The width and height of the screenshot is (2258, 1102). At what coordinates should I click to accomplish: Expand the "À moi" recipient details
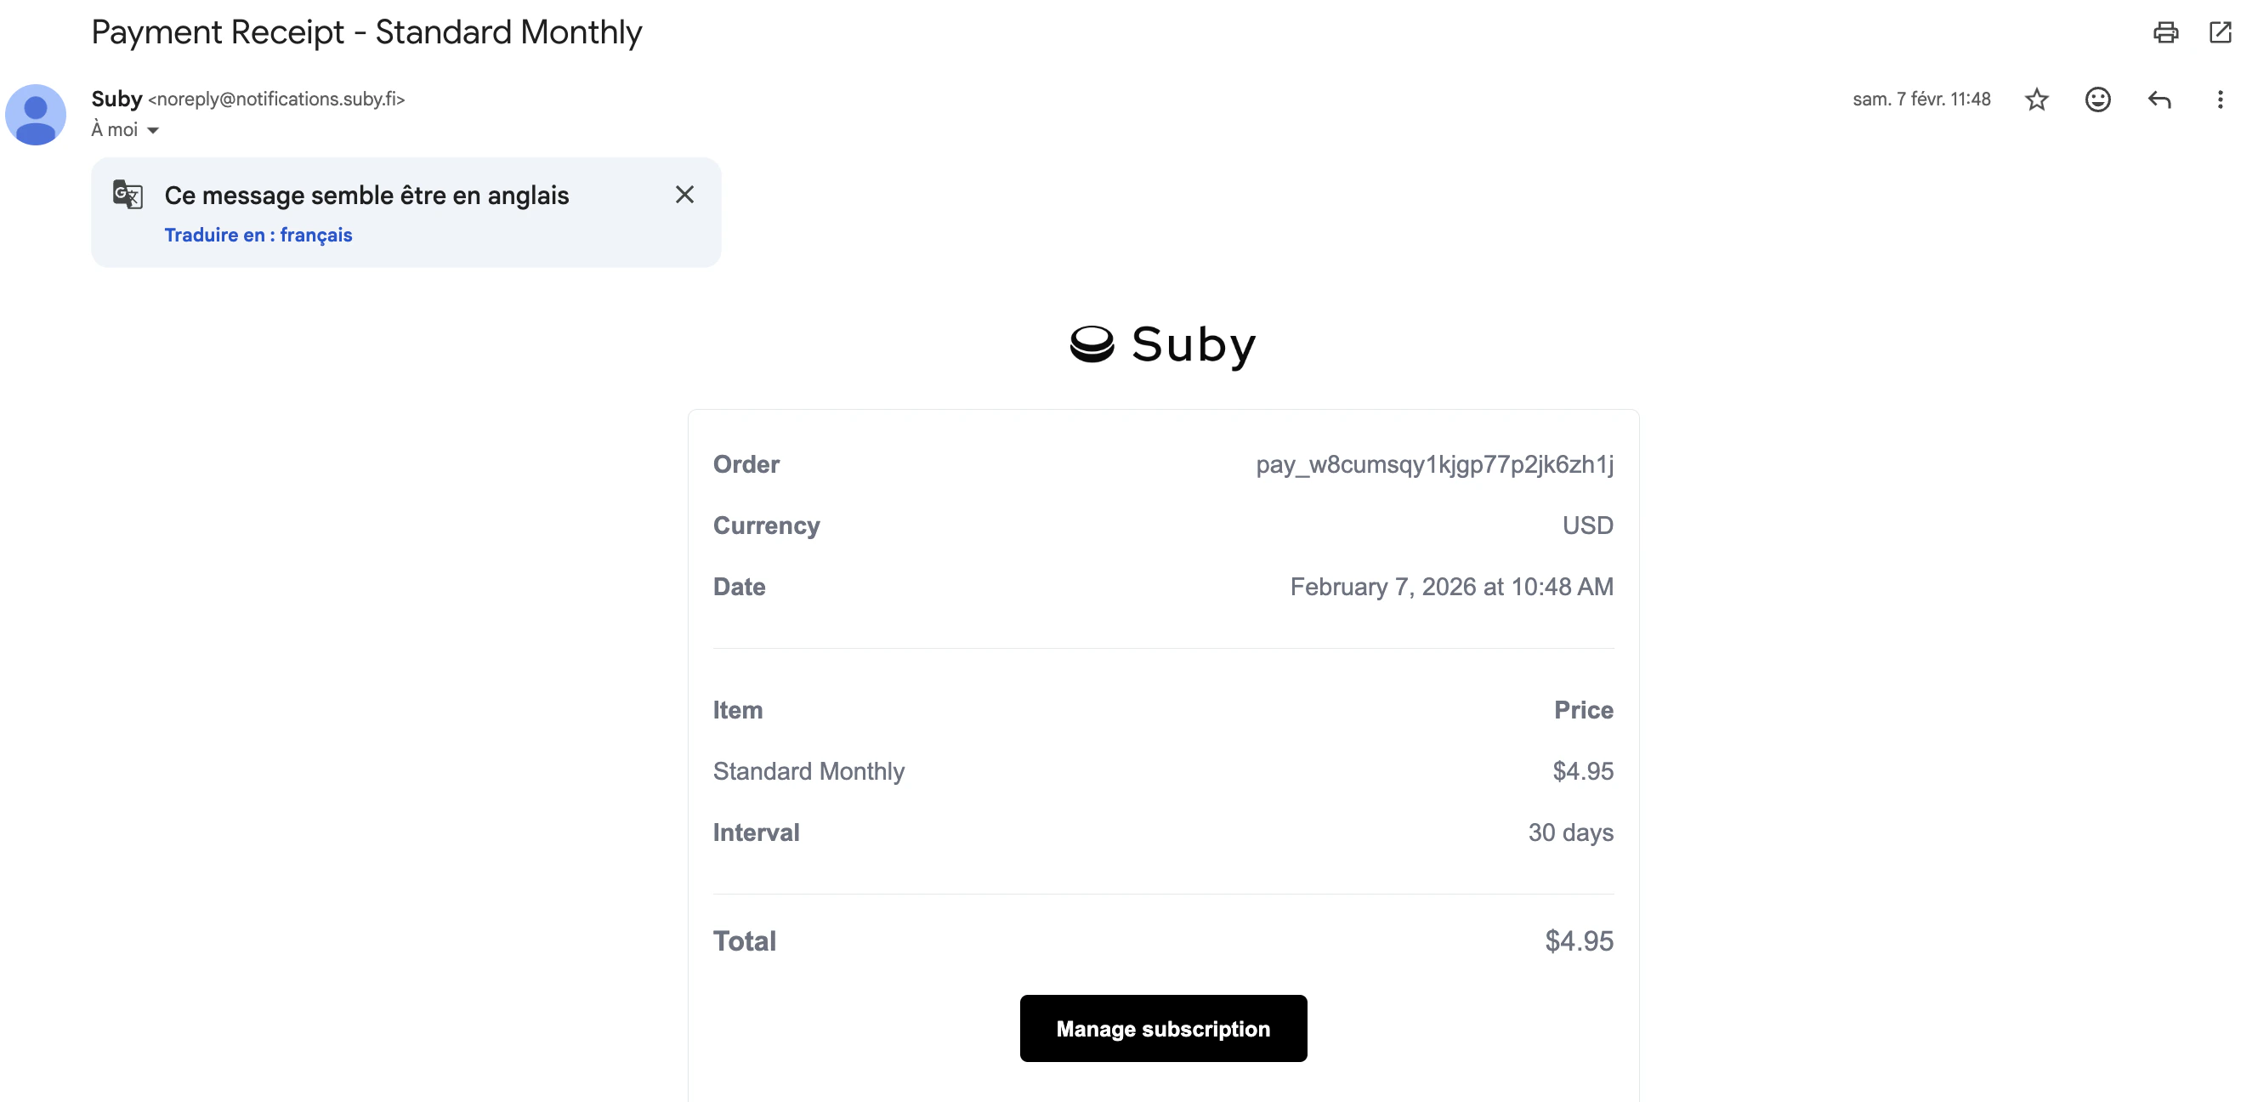coord(152,131)
